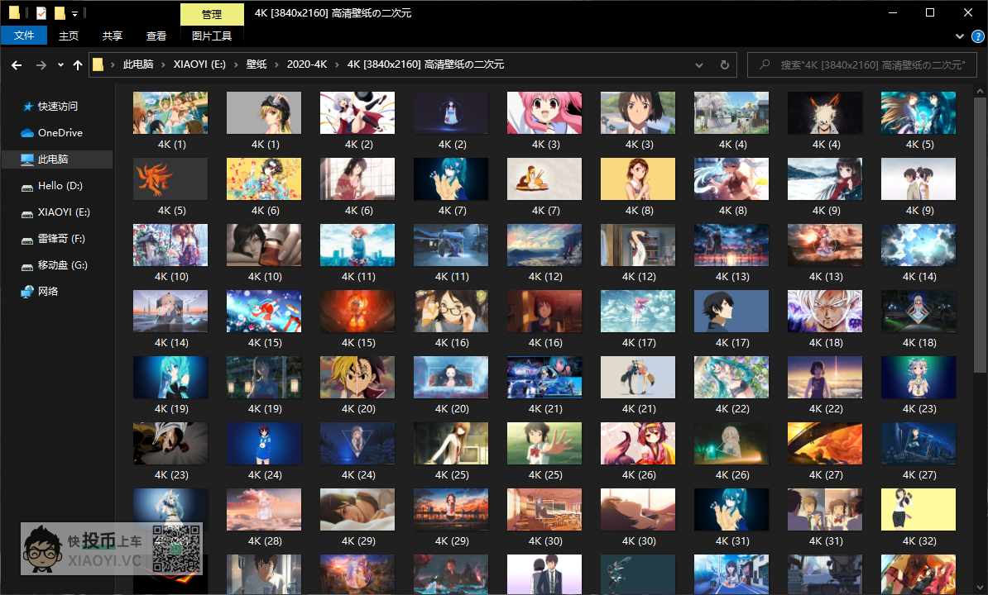988x595 pixels.
Task: Select the 4K (3) pink-haired girl thumbnail
Action: (x=544, y=113)
